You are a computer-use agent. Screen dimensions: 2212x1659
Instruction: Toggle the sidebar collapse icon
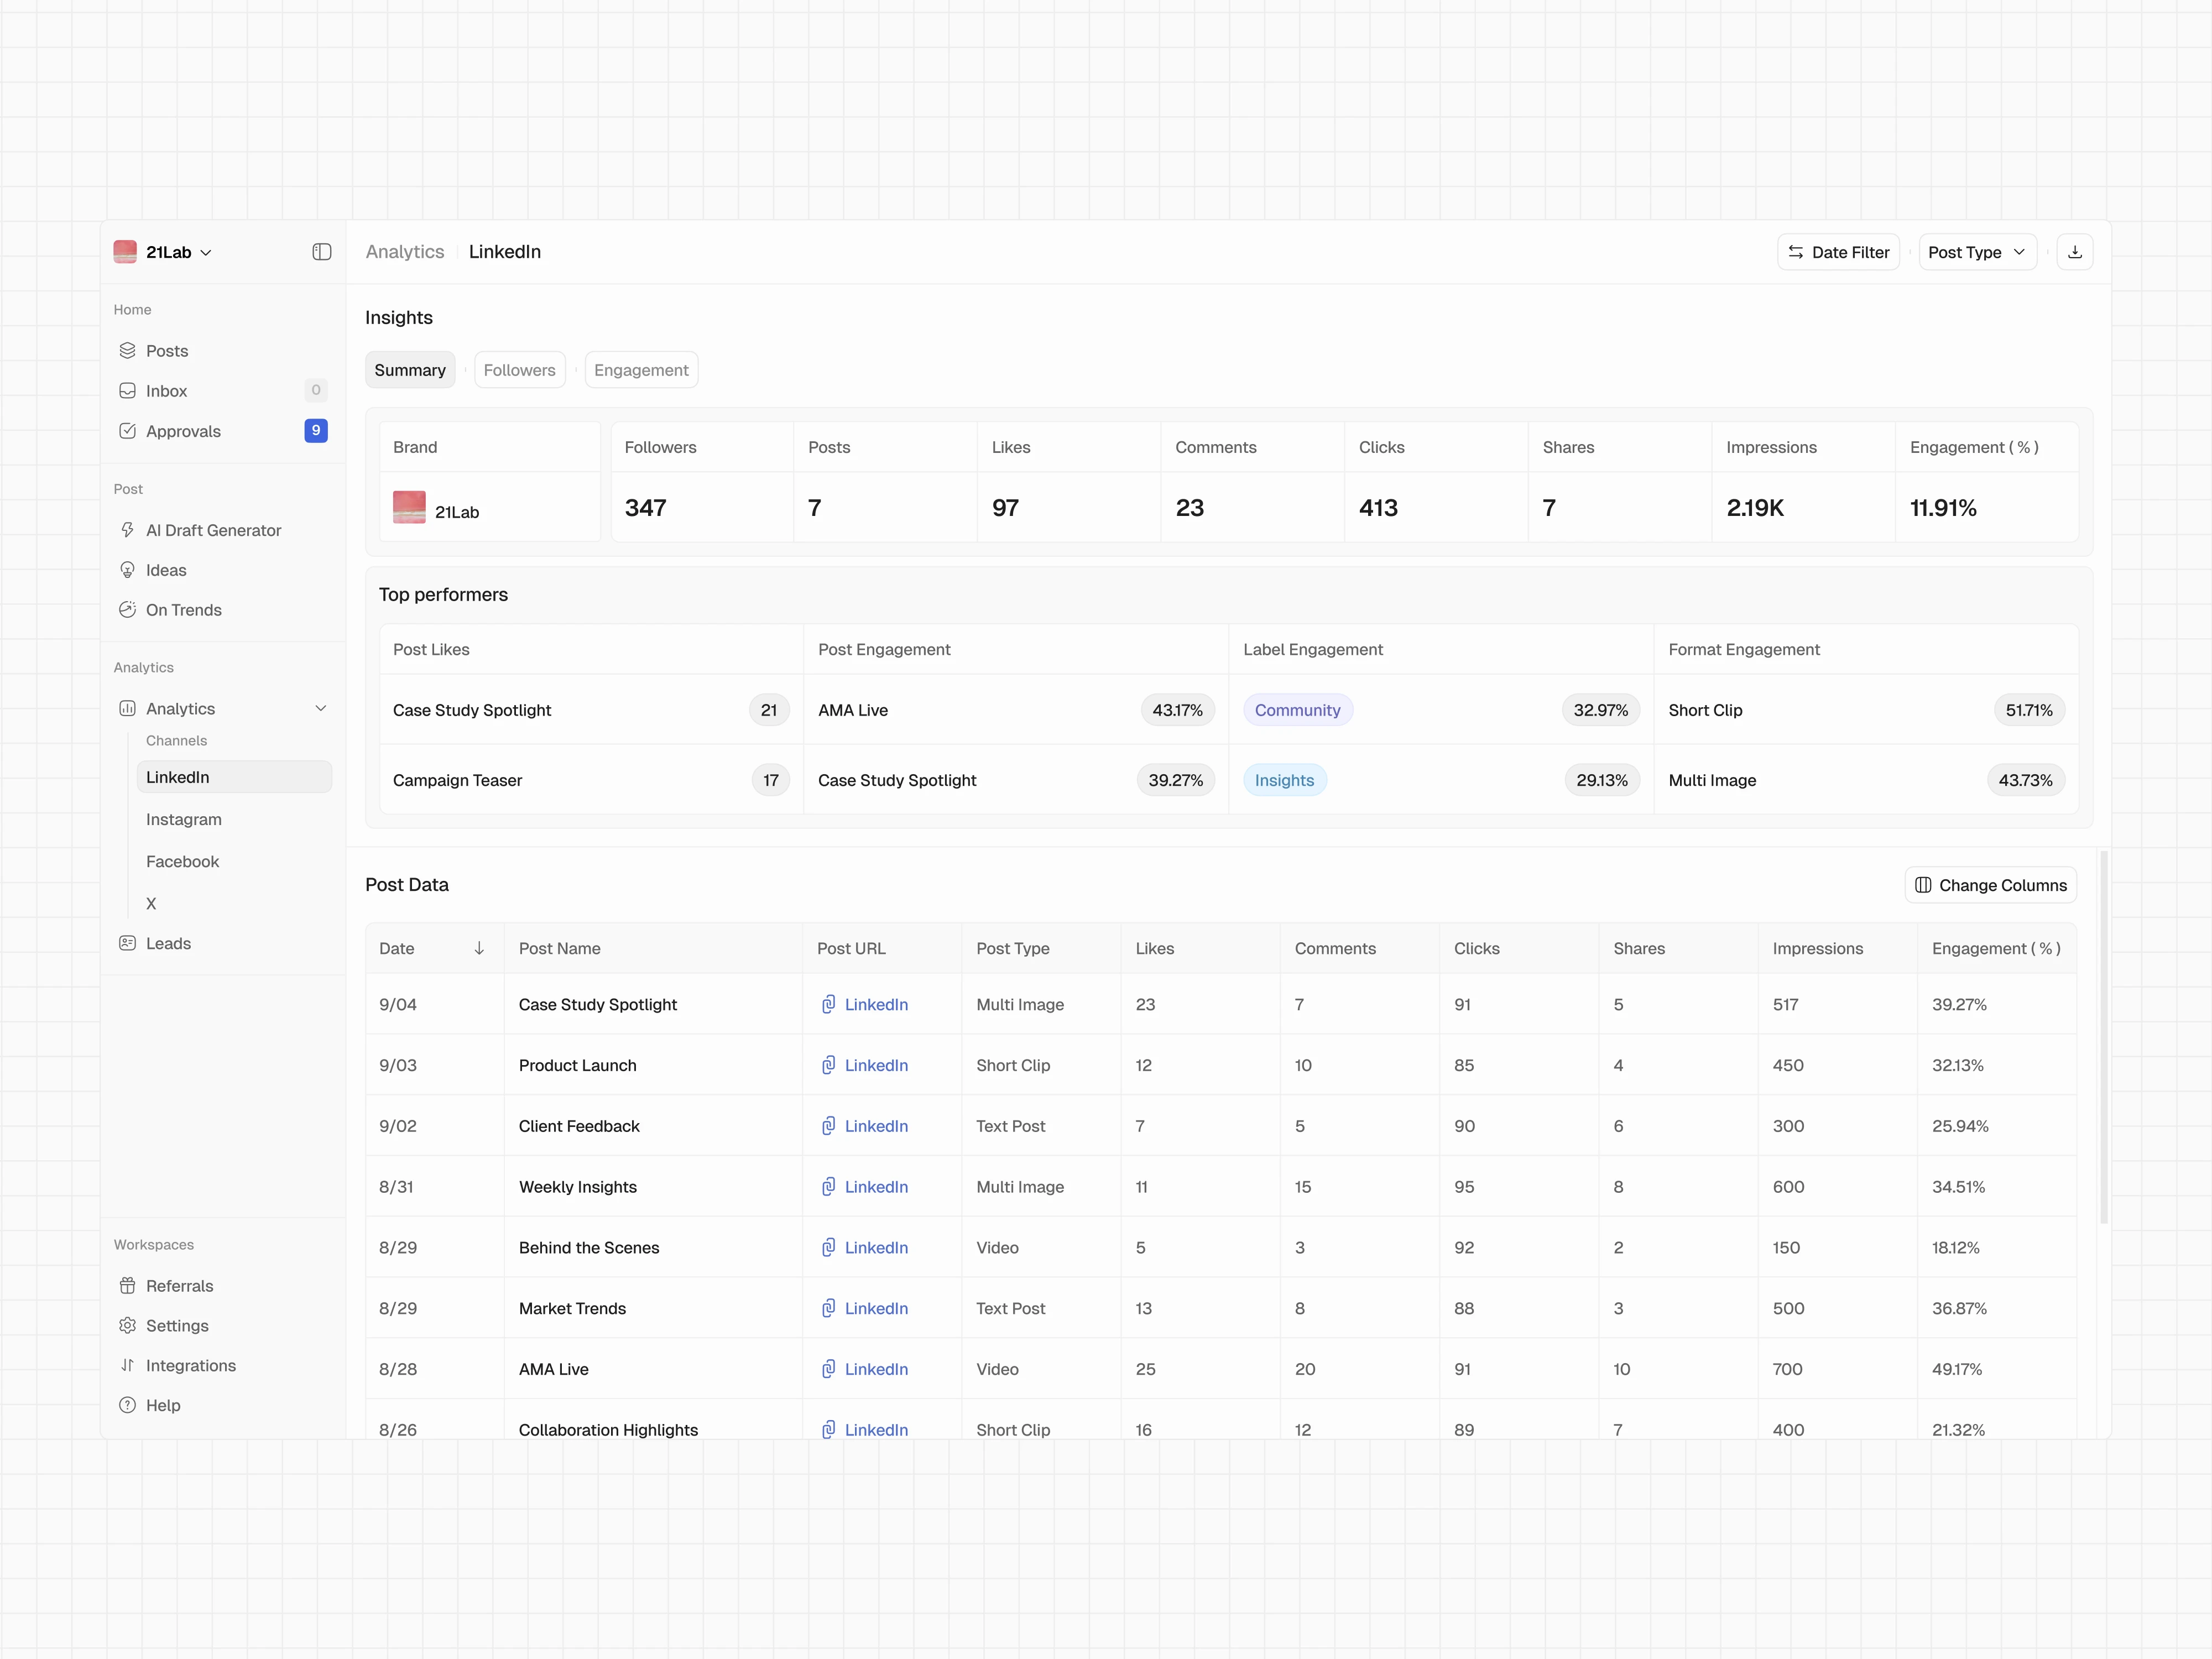(321, 252)
